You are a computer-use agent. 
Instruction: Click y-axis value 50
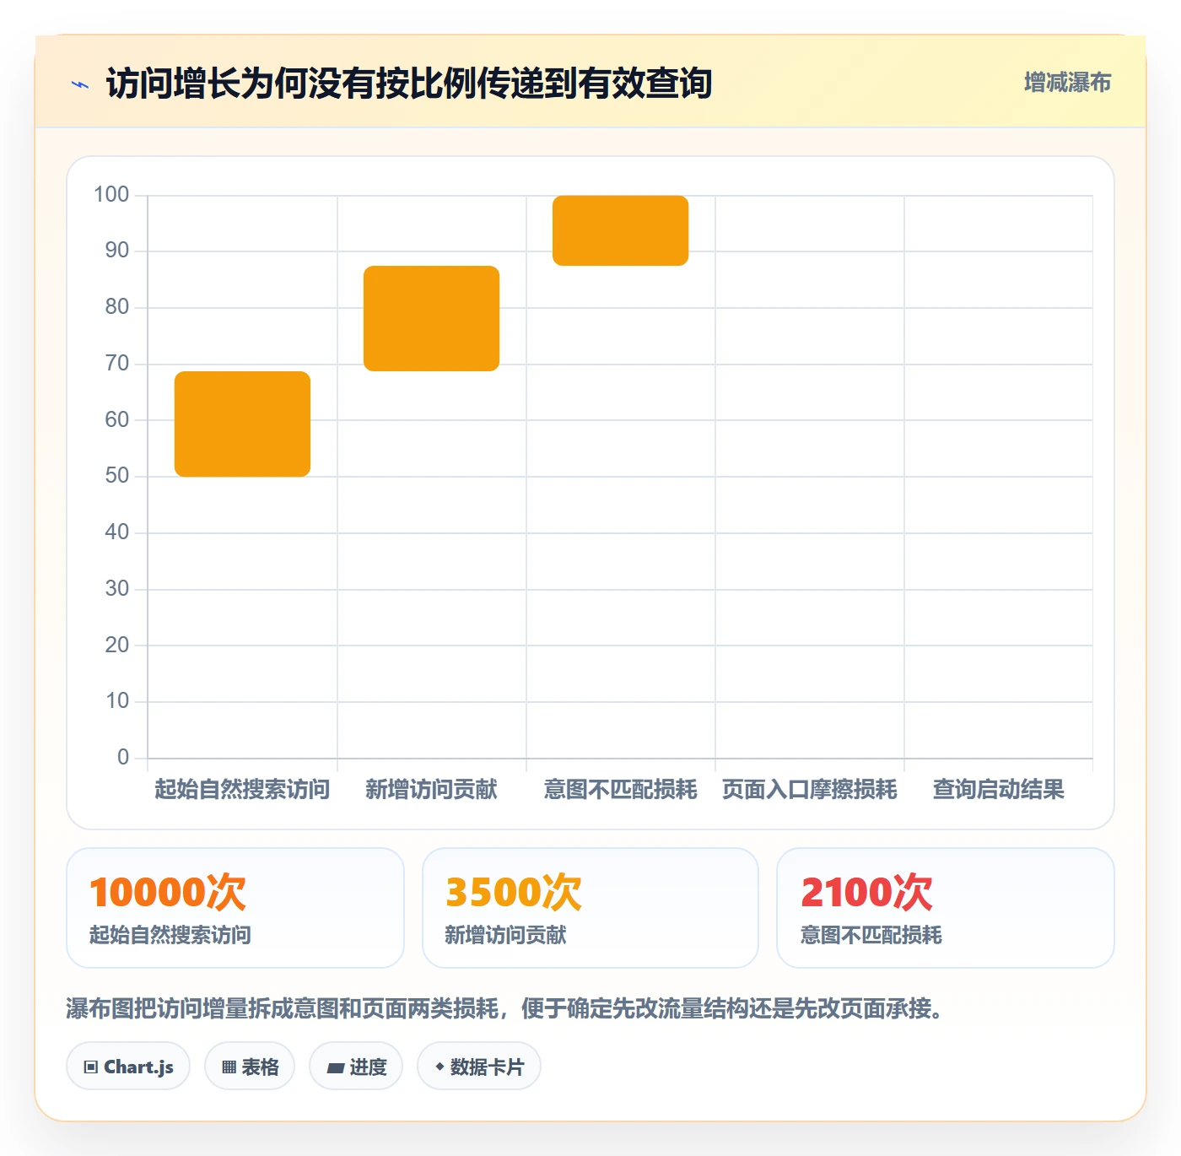pyautogui.click(x=117, y=476)
